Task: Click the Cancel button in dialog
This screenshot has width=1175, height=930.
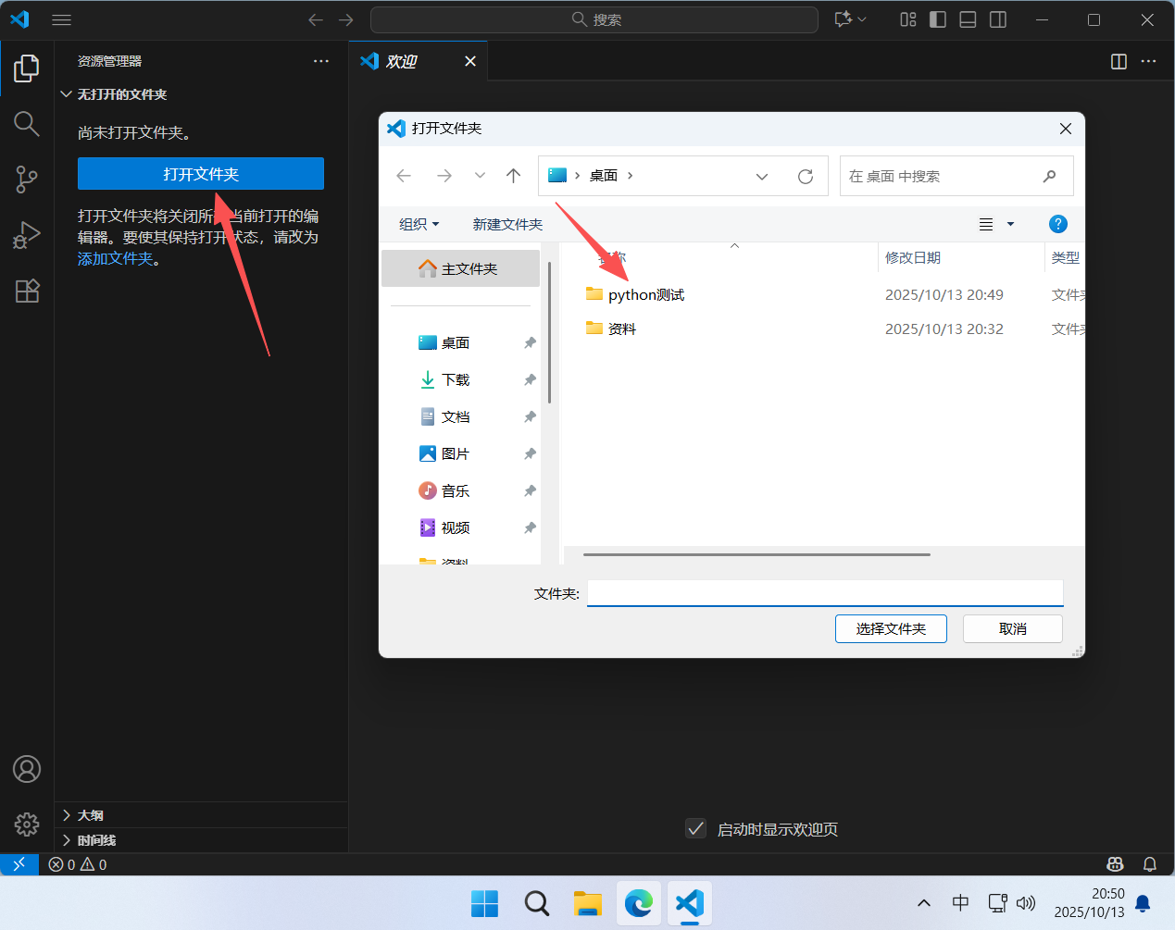Action: pyautogui.click(x=1013, y=628)
